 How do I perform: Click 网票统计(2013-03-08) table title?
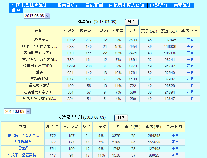[x=97, y=22]
